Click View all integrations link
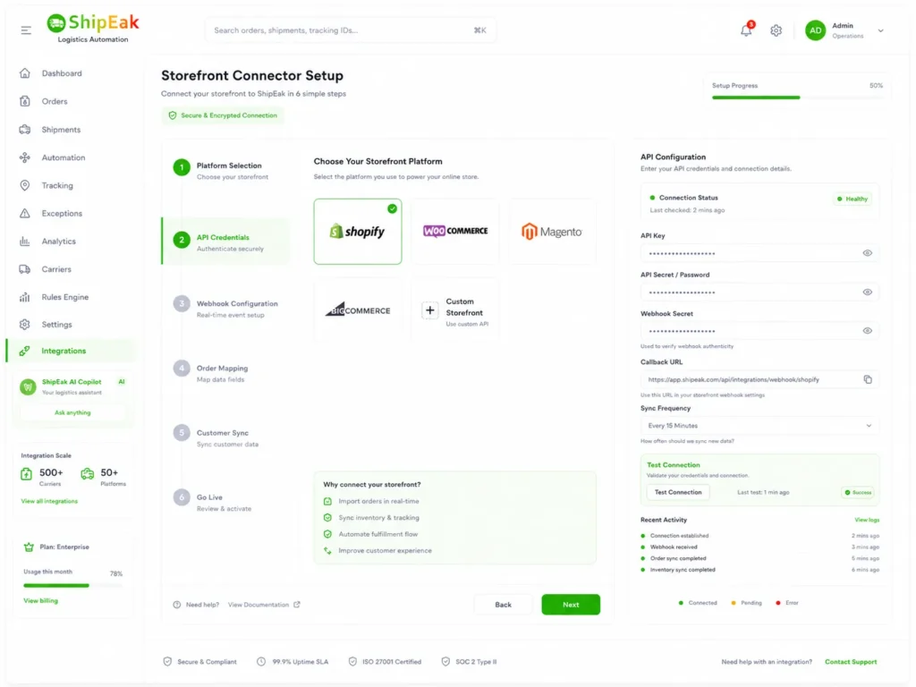 click(49, 501)
